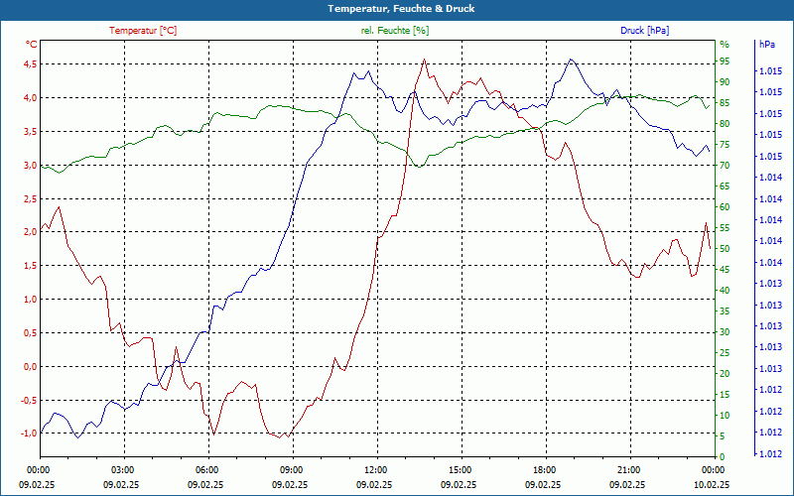794x496 pixels.
Task: Click the "2,0" temperature axis value
Action: pos(31,232)
